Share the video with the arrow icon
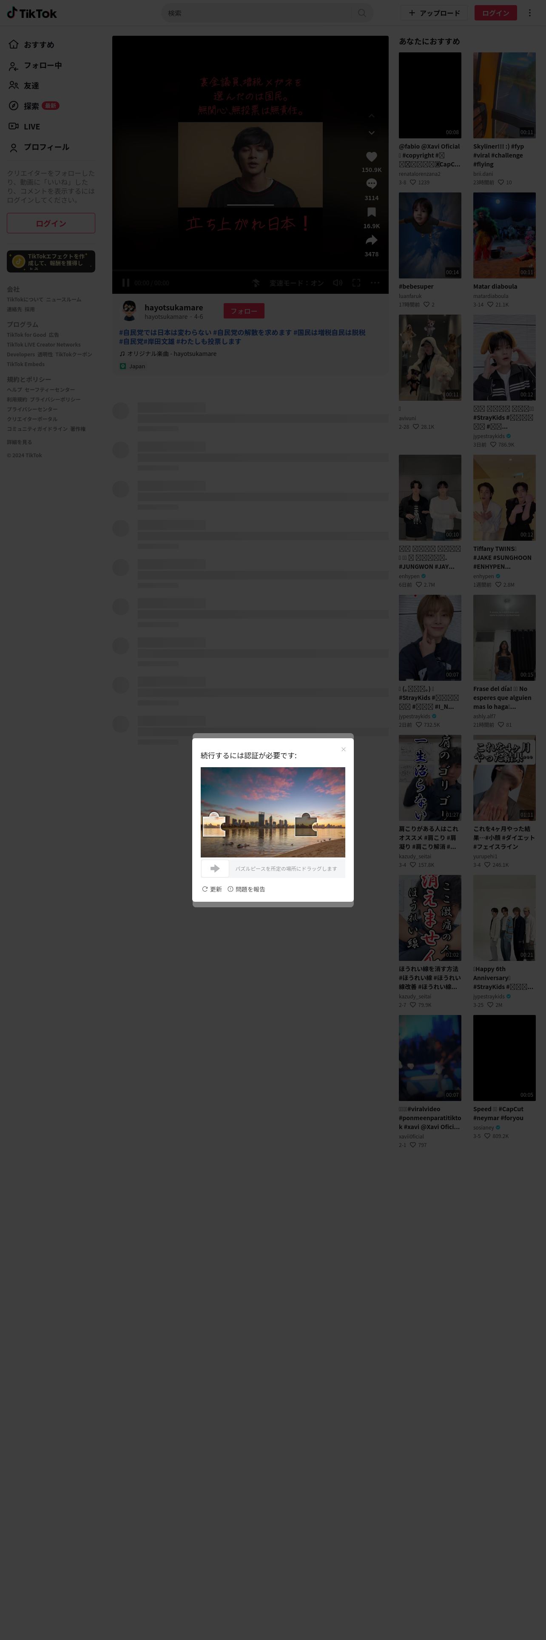Screen dimensions: 546x1640 tap(371, 240)
